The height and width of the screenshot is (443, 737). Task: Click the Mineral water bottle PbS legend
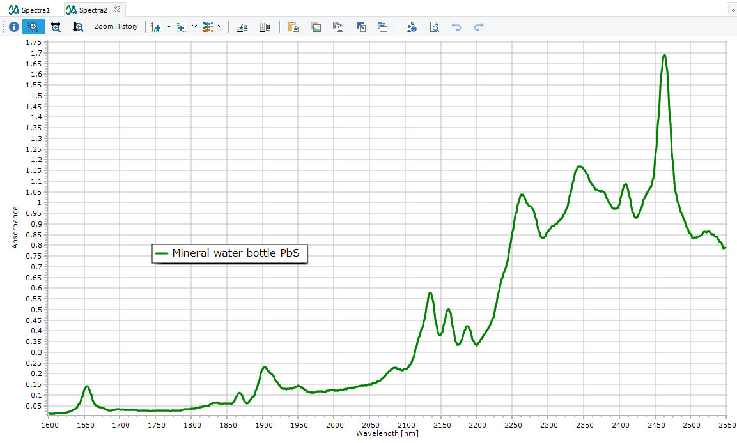235,253
